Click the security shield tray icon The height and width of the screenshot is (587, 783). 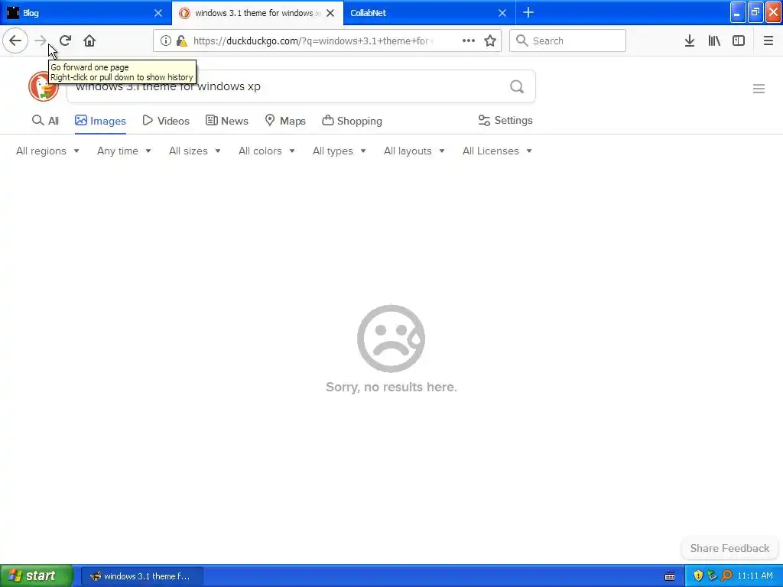tap(698, 576)
